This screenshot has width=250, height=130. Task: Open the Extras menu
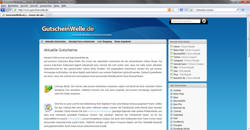pyautogui.click(x=56, y=6)
